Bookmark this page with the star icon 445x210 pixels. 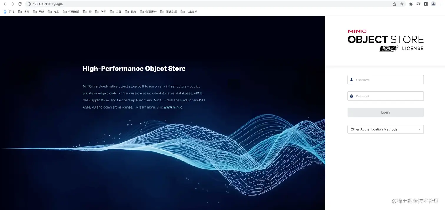pyautogui.click(x=402, y=4)
